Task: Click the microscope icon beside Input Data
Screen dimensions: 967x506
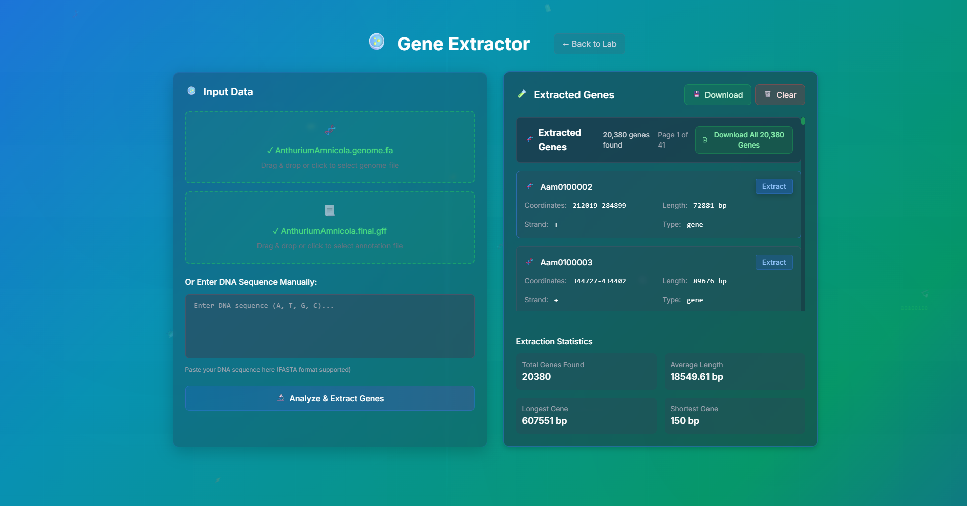Action: (191, 91)
